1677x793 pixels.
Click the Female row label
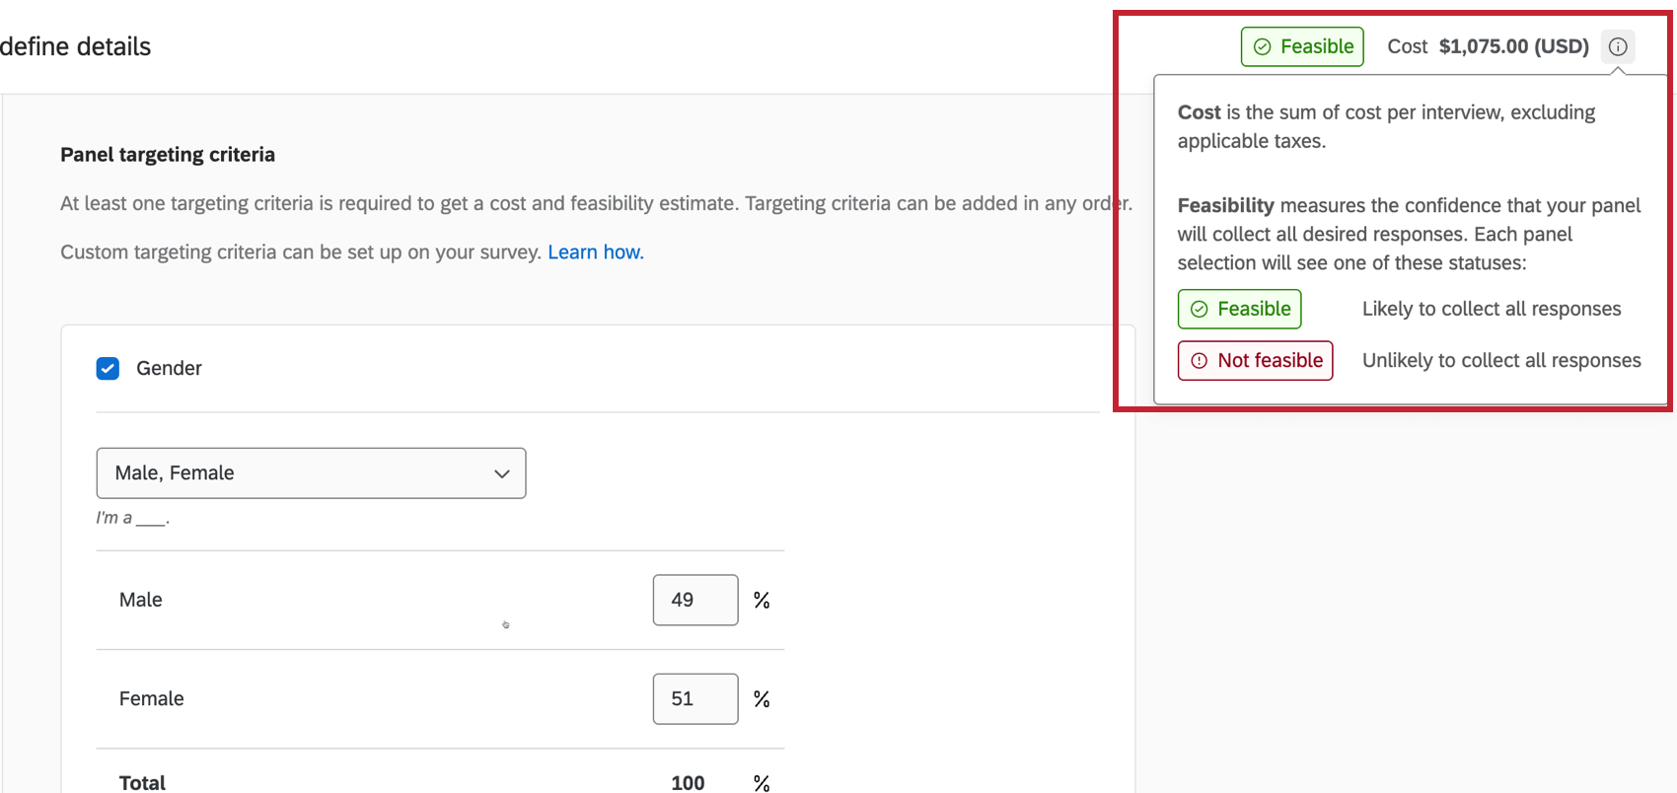[152, 699]
